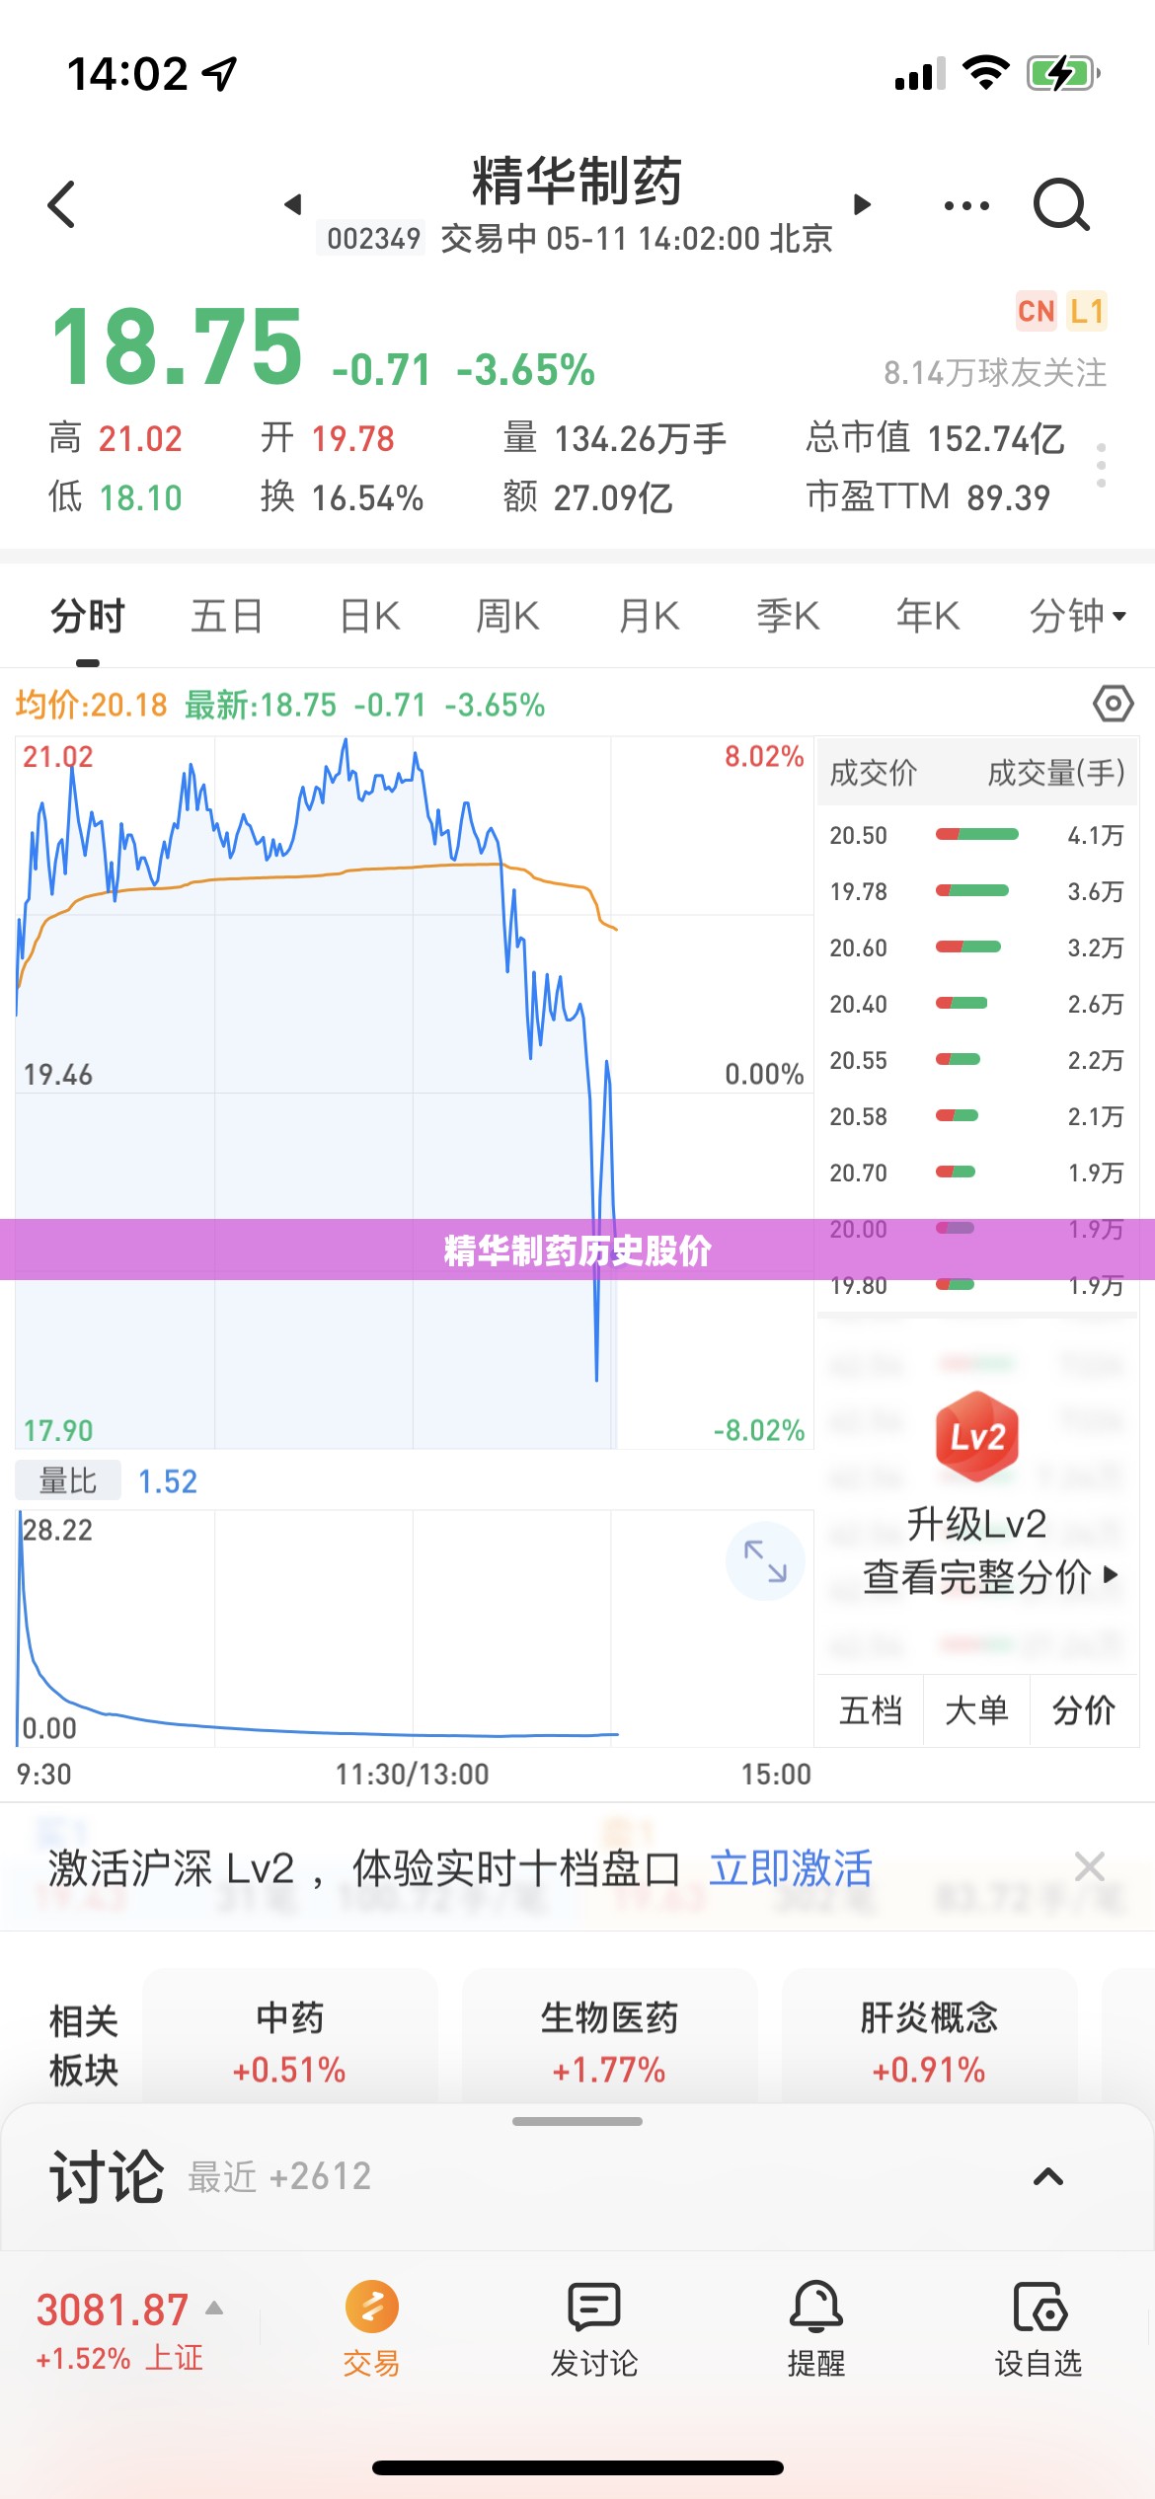Open the three-dot more options menu
The width and height of the screenshot is (1155, 2499).
click(966, 205)
